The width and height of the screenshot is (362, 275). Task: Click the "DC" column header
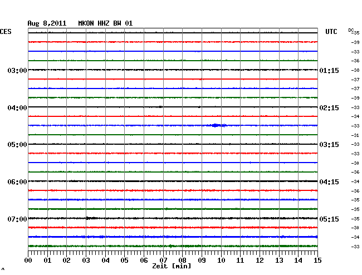click(351, 30)
